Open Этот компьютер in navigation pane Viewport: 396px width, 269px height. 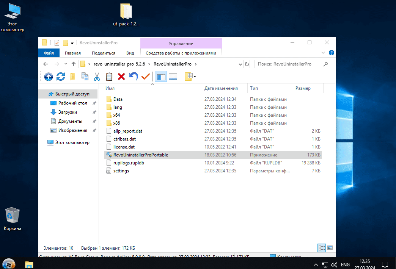tap(68, 142)
